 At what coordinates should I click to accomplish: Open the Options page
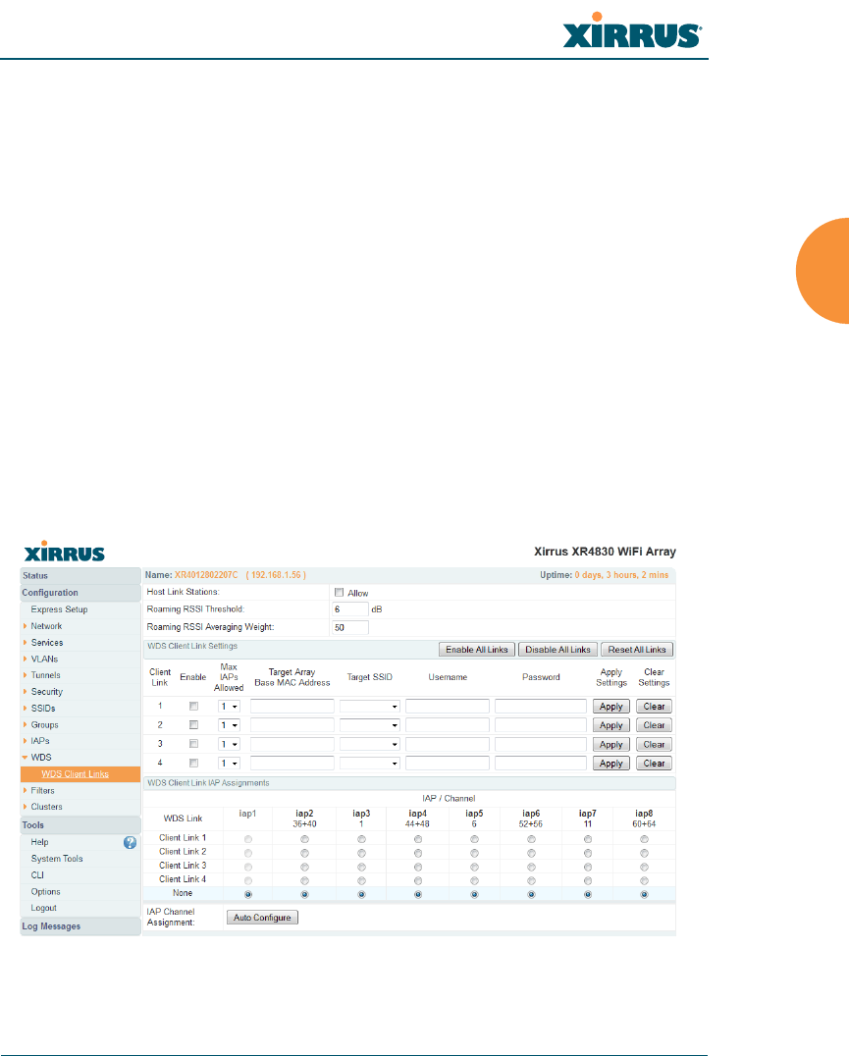coord(46,892)
